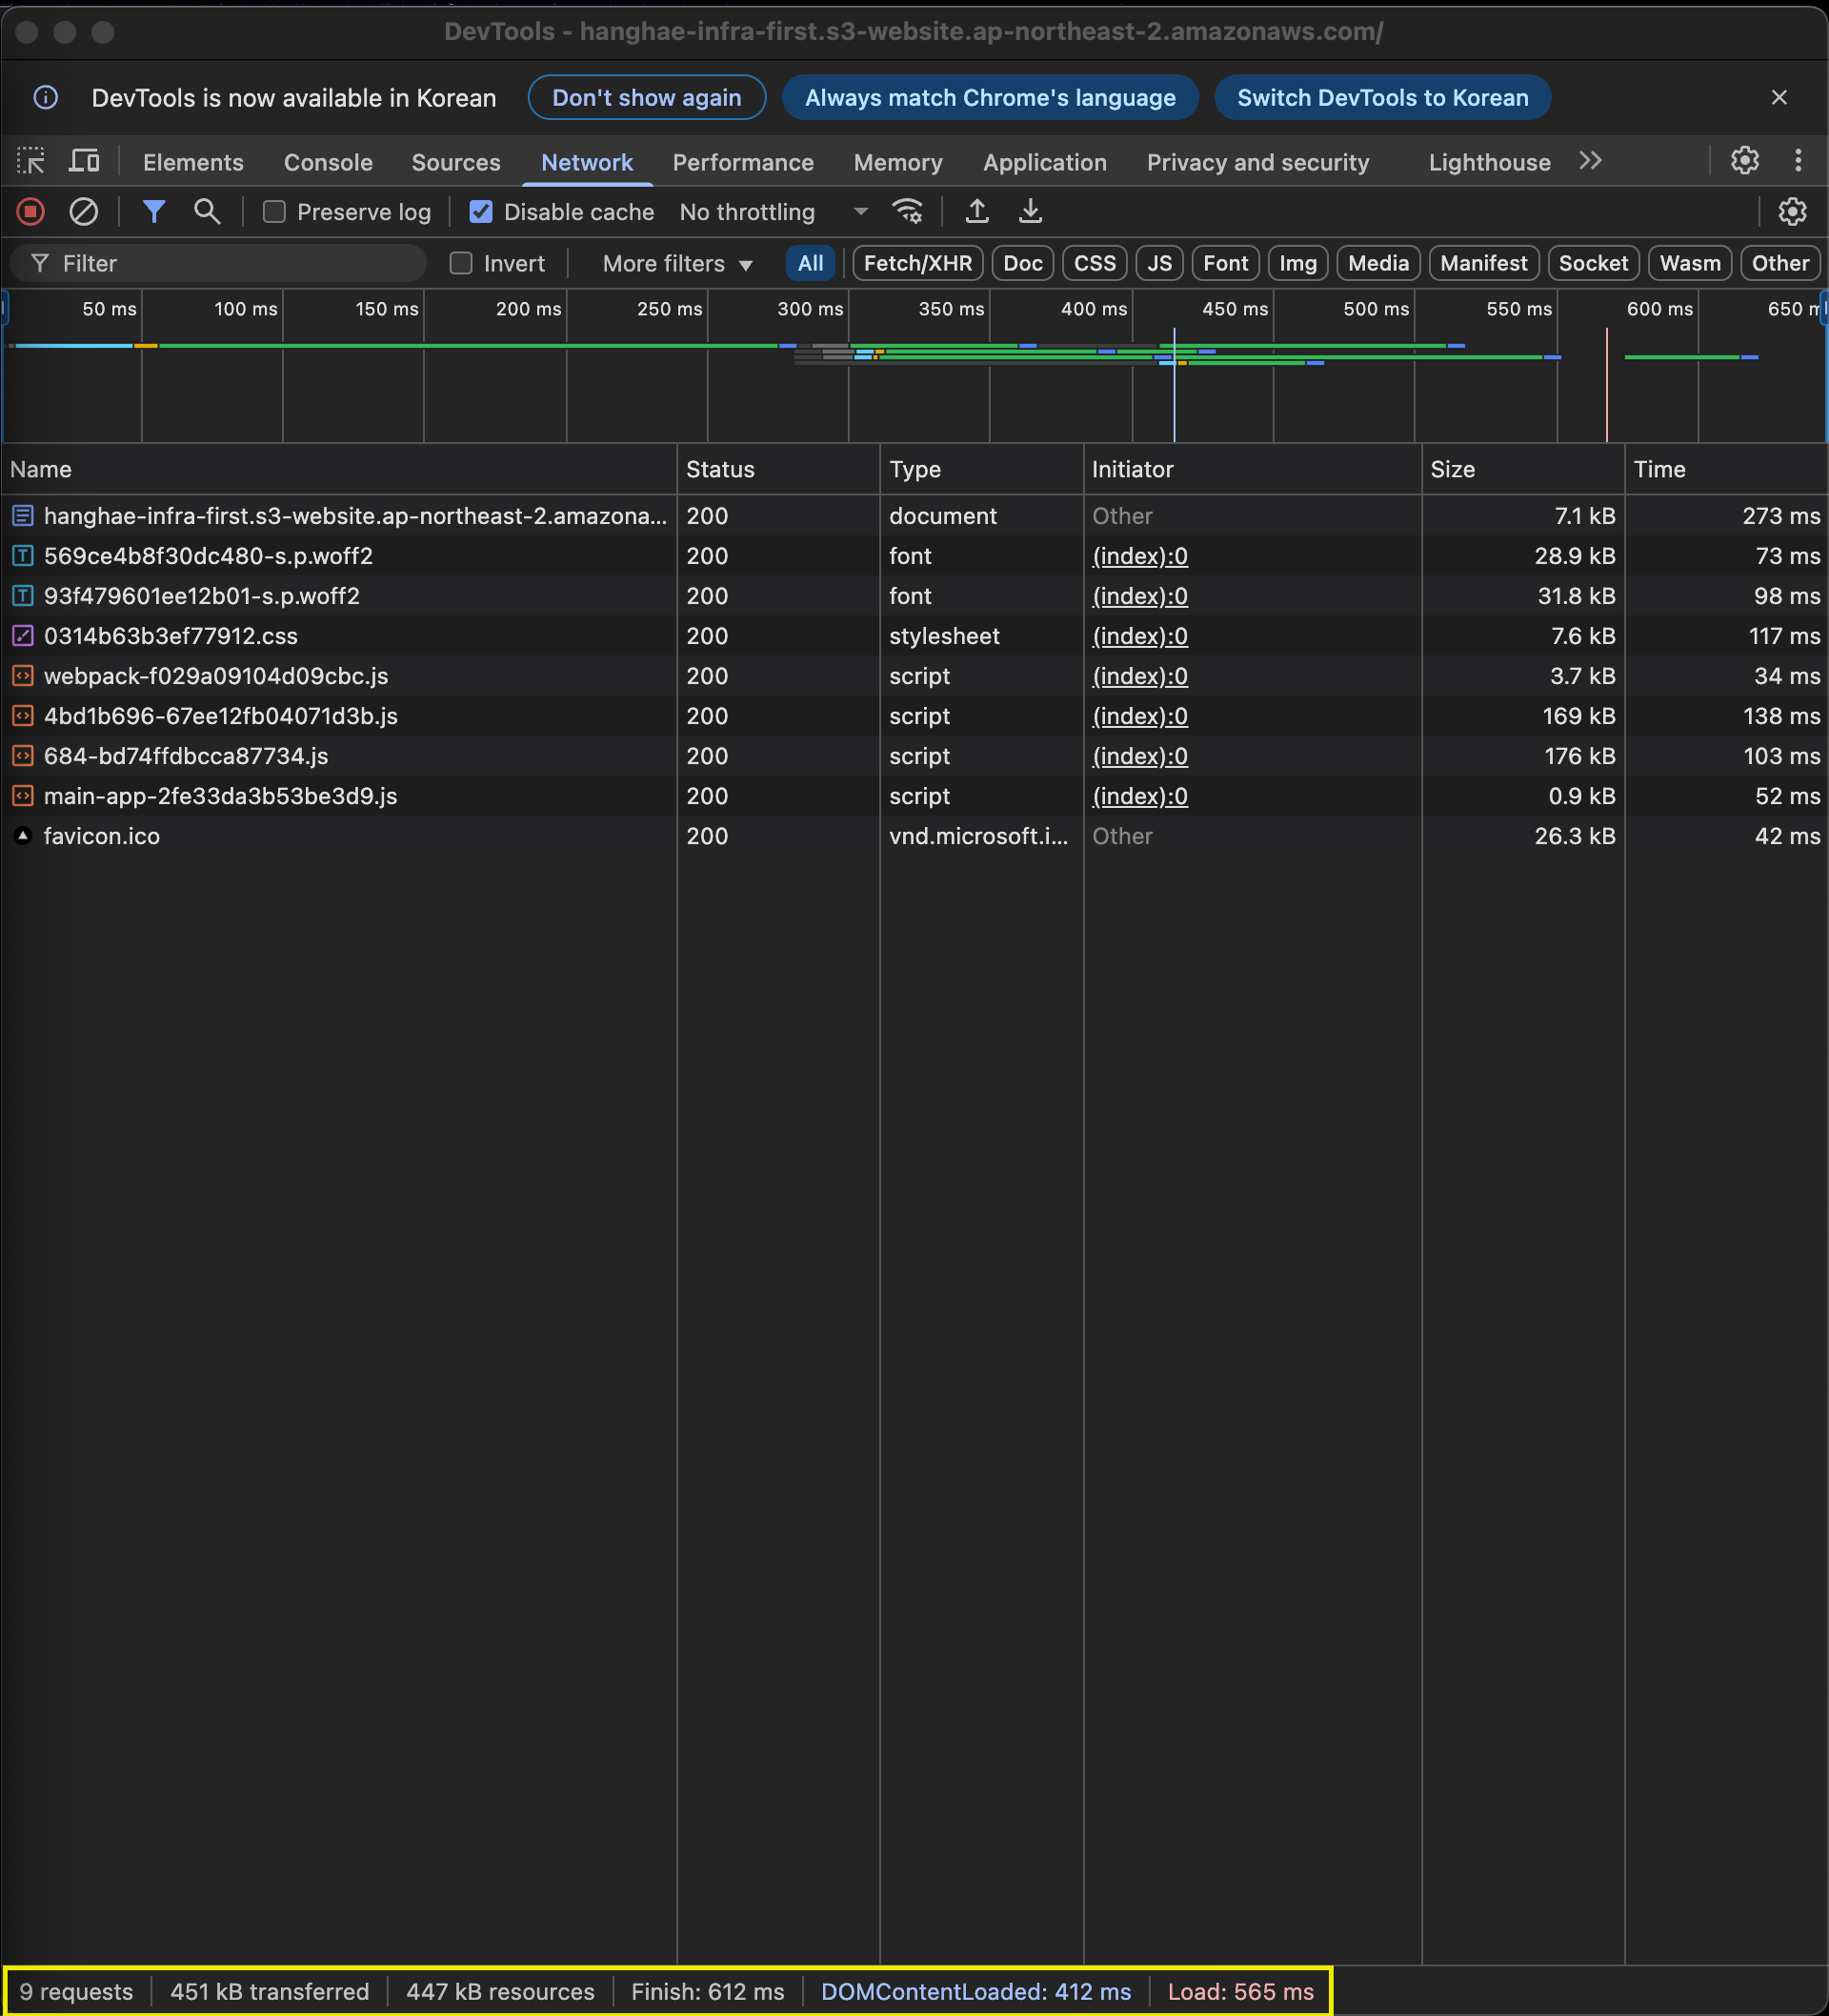The image size is (1829, 2016).
Task: Click the inspect element selector icon
Action: [x=31, y=161]
